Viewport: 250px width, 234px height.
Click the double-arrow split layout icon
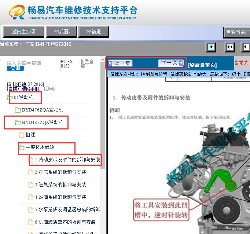coord(230,47)
